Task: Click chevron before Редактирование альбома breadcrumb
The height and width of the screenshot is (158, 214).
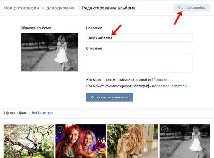Action: (x=79, y=8)
